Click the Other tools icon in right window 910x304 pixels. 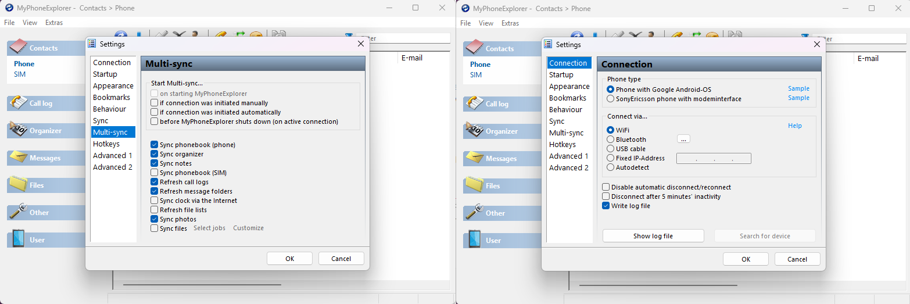coord(475,212)
